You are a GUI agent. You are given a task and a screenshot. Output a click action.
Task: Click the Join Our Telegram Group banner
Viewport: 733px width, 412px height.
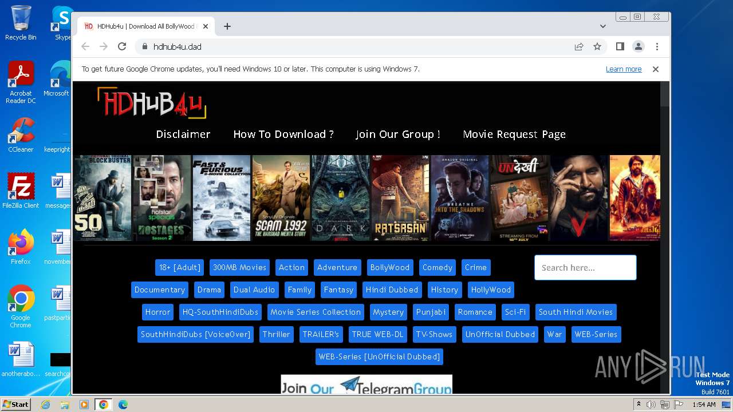pyautogui.click(x=366, y=385)
